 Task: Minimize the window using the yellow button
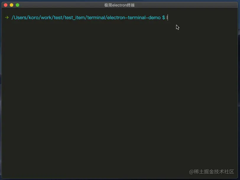click(12, 5)
